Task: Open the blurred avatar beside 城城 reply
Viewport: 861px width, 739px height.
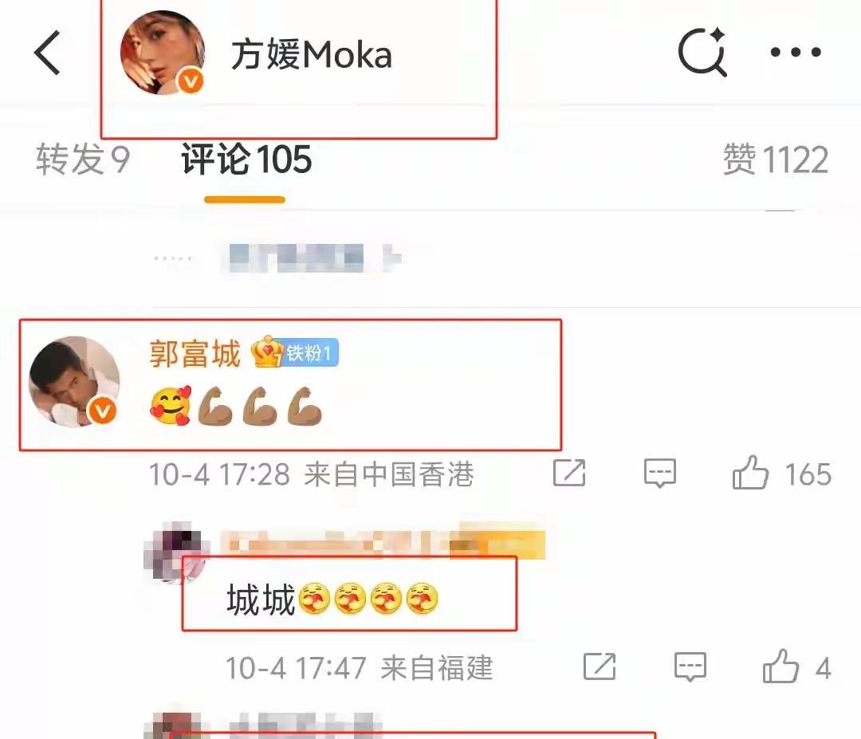Action: (175, 552)
